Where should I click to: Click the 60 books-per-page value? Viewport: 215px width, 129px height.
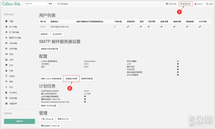178,61
